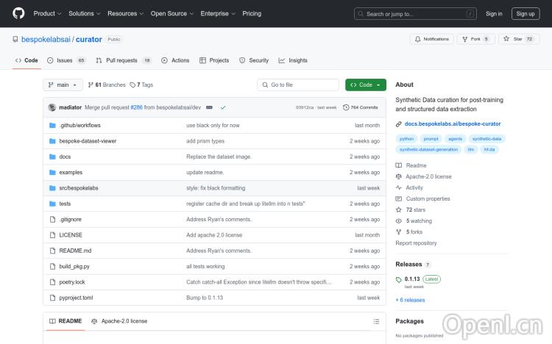Click the green check status icon

coord(223,107)
